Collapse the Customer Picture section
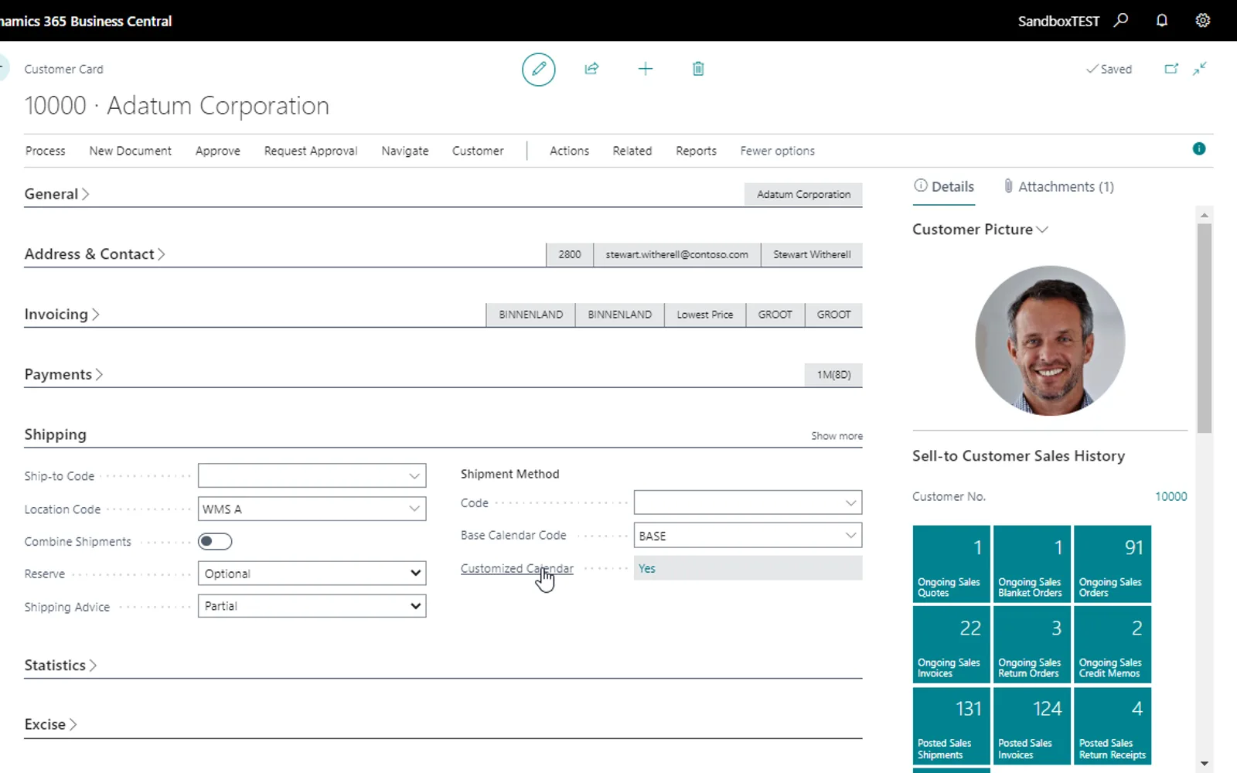The height and width of the screenshot is (773, 1237). 980,230
